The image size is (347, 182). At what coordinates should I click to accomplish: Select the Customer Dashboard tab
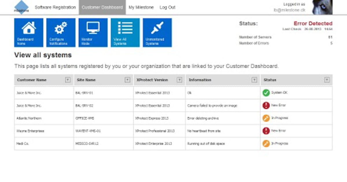[x=102, y=8]
